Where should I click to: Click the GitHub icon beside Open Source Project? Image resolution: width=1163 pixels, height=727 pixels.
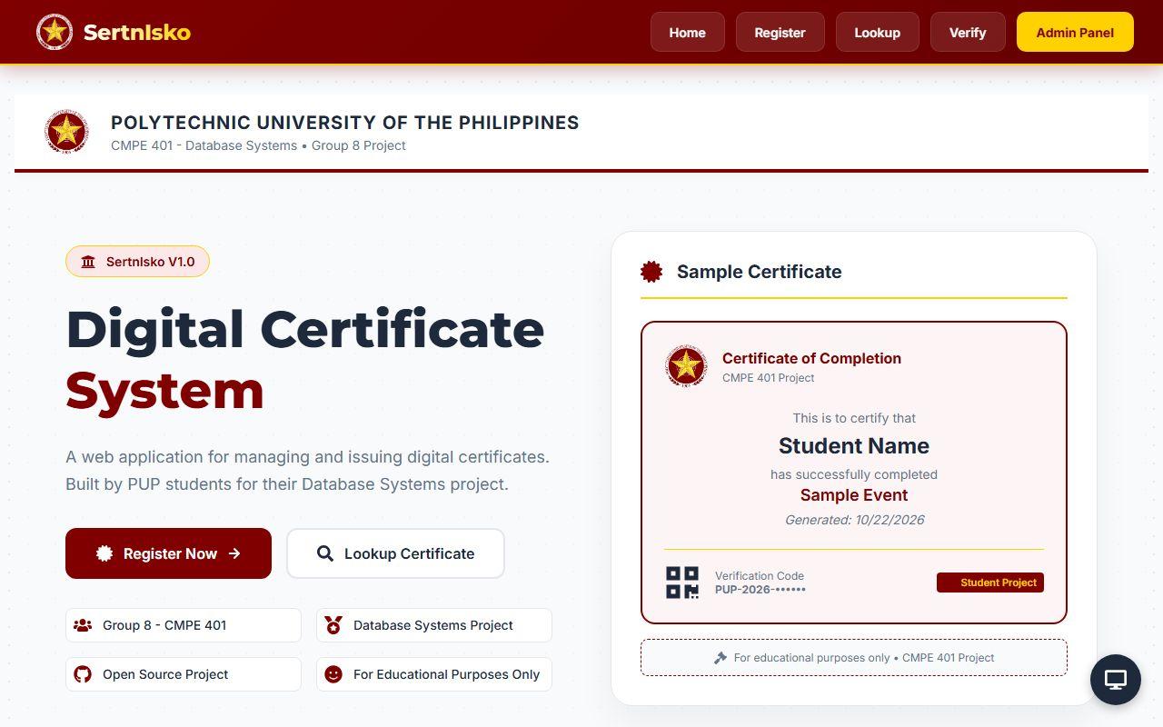coord(83,674)
